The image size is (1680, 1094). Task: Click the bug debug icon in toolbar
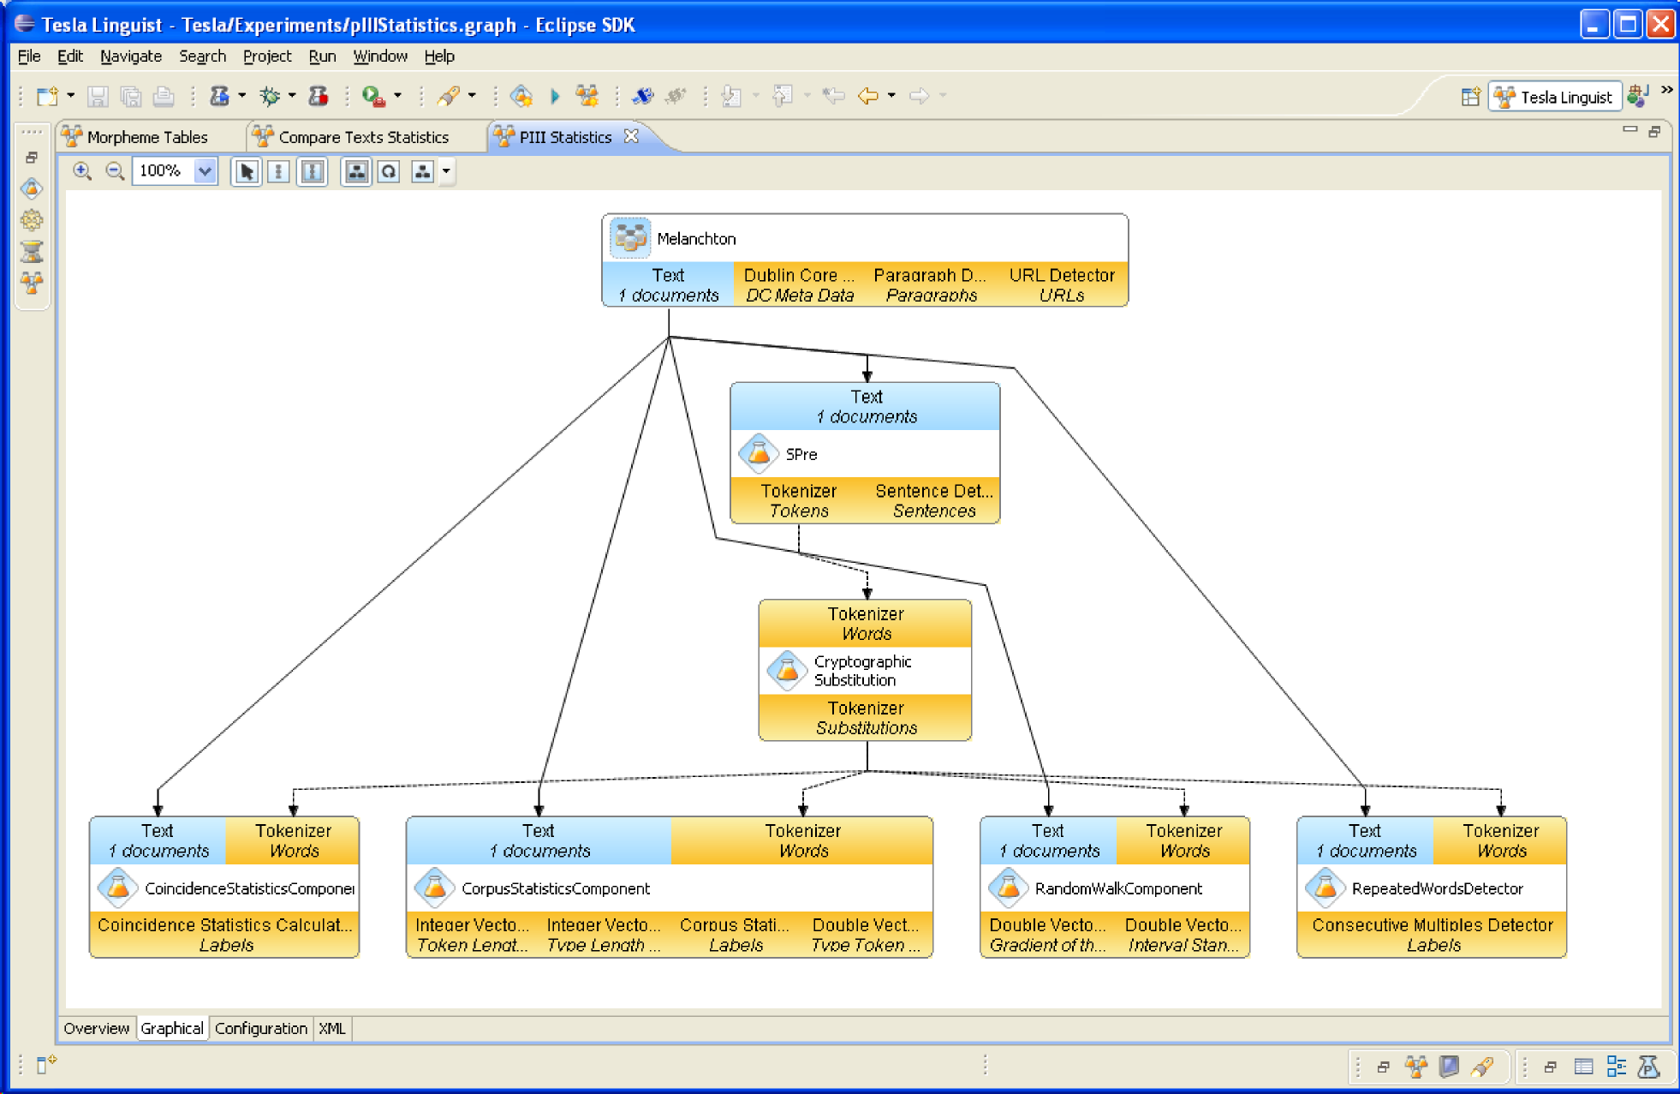(x=270, y=96)
